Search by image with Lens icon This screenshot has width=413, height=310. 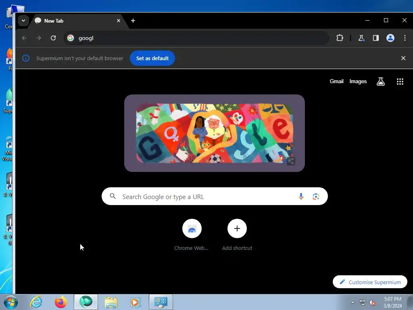coord(316,197)
